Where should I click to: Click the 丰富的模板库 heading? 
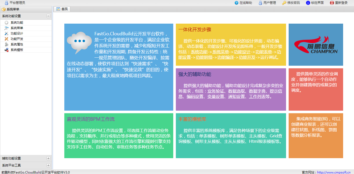(192, 119)
